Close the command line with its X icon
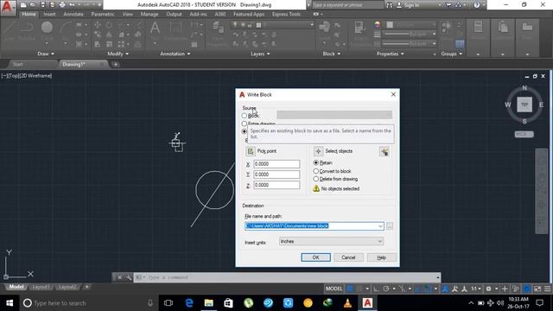 119,277
